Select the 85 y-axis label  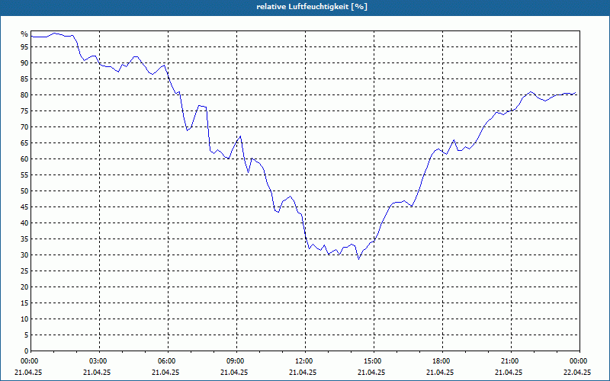24,79
